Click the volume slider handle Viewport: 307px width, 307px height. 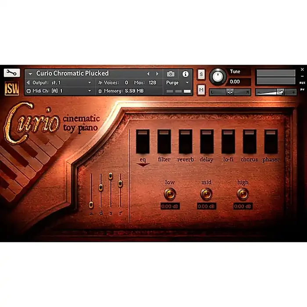click(280, 92)
